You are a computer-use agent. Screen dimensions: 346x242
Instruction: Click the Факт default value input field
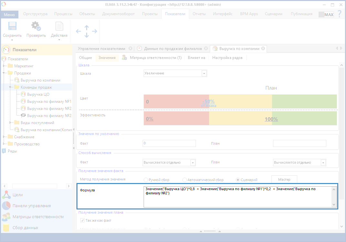(x=169, y=143)
